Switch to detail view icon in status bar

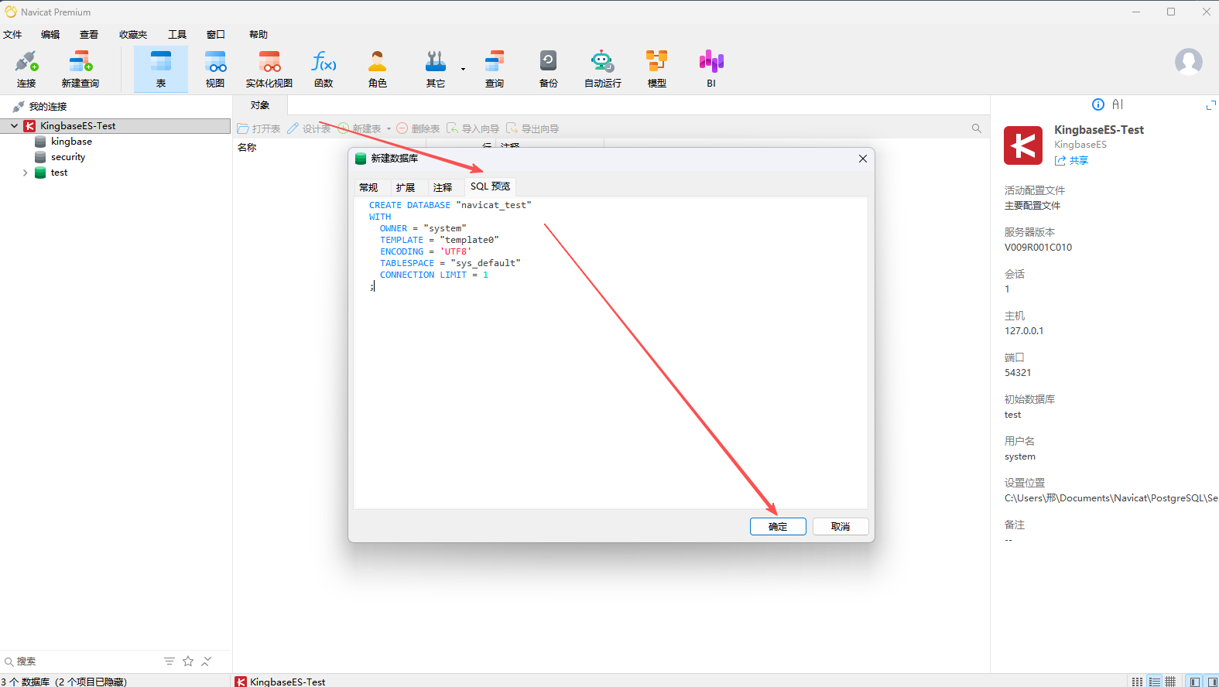[x=1155, y=682]
